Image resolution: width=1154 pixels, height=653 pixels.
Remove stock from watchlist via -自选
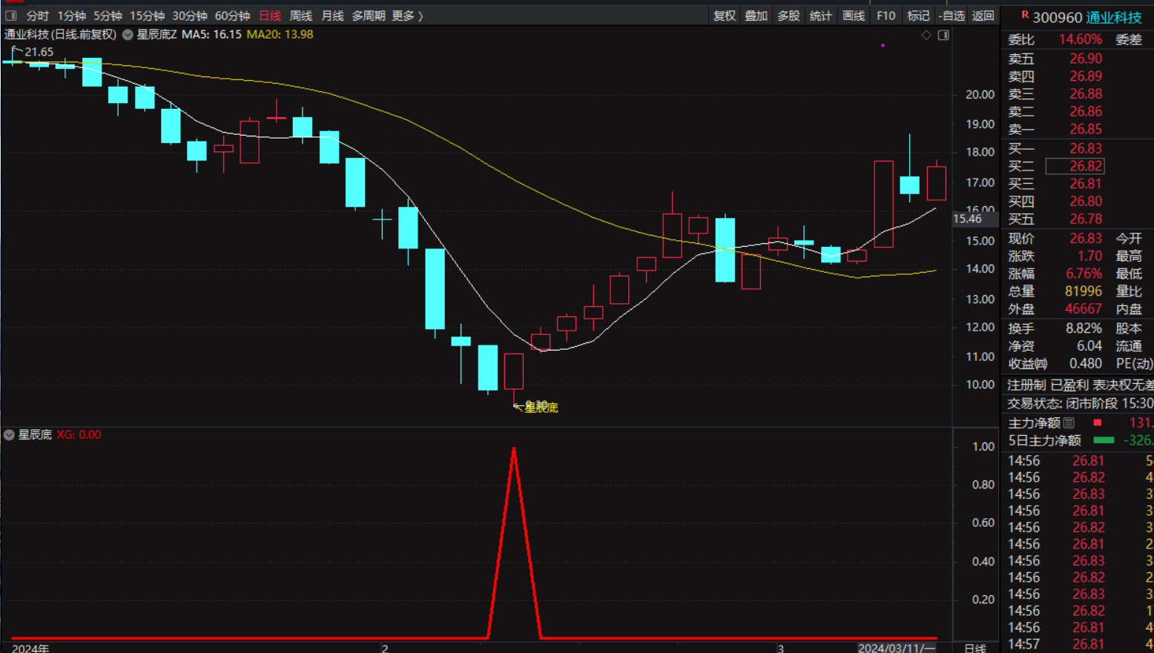tap(952, 16)
